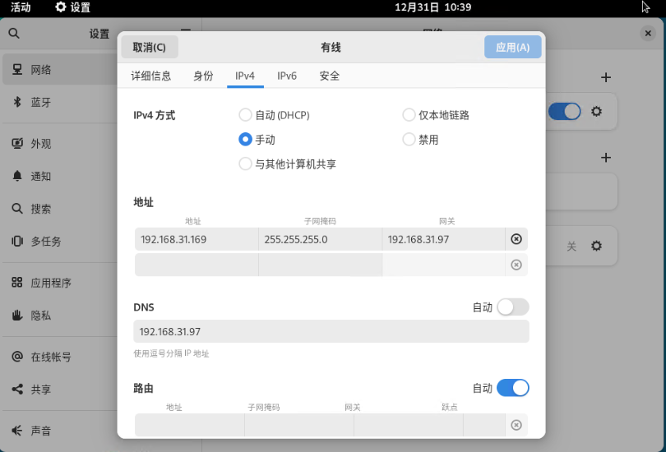Click the empty address field in second row

tap(197, 265)
